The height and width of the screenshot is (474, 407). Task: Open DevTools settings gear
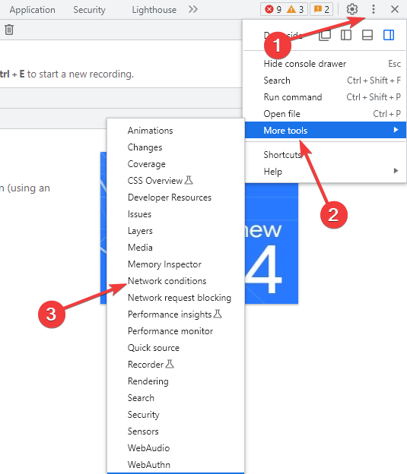click(x=352, y=9)
